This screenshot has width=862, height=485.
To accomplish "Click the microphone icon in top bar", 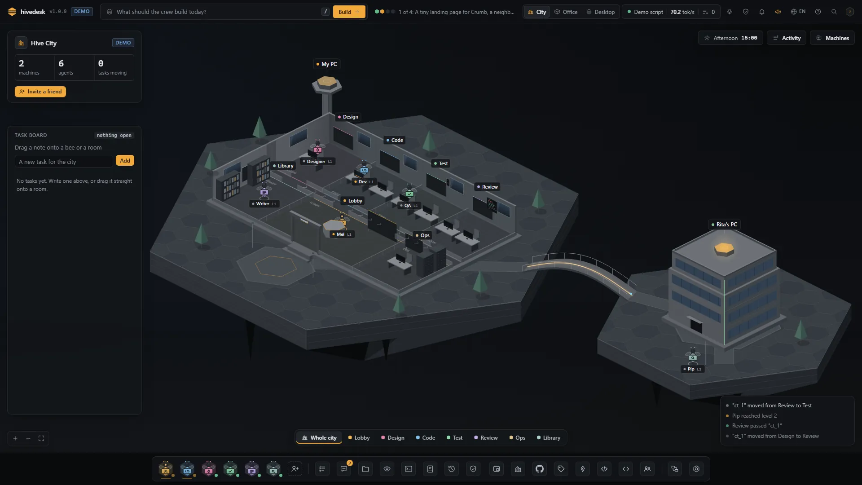I will 730,12.
